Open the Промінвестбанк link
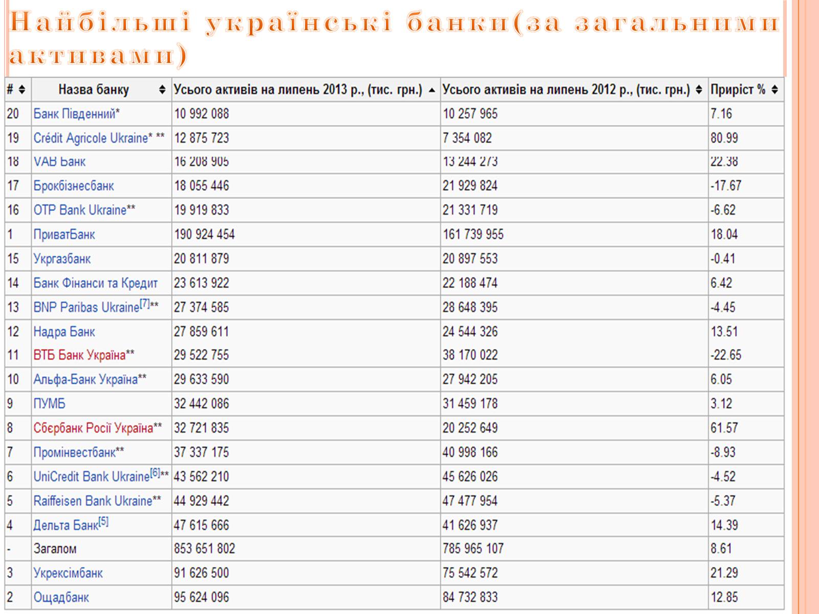The image size is (819, 614). [74, 453]
